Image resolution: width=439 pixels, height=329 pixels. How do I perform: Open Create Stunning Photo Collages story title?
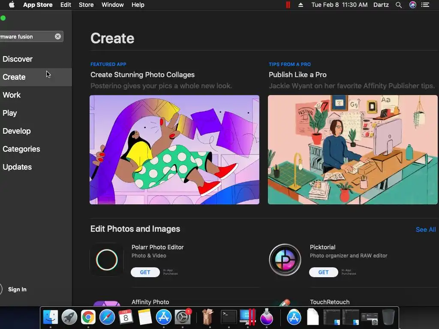tap(142, 75)
